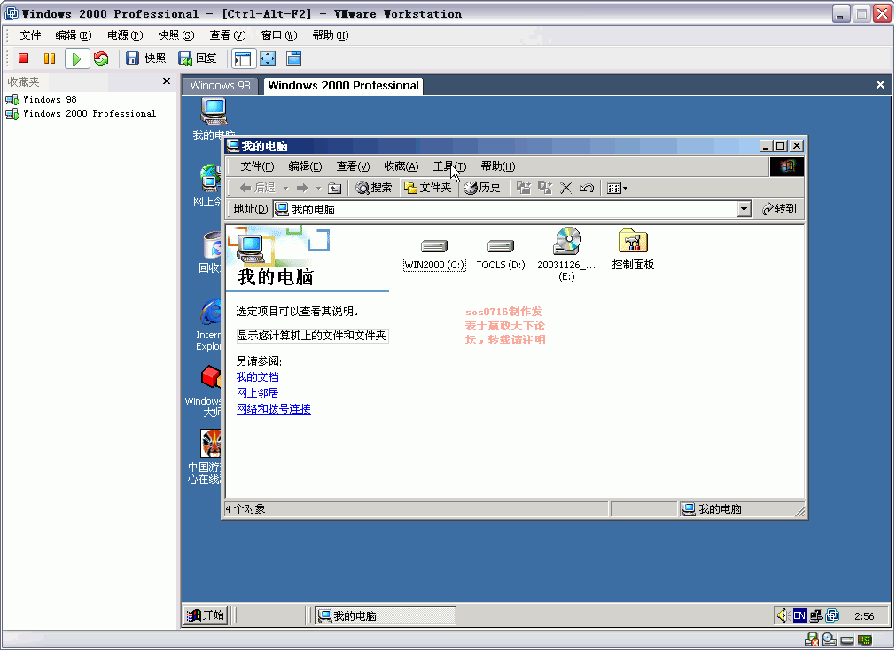The width and height of the screenshot is (896, 650).
Task: Click the delete X icon in the Explorer toolbar
Action: click(565, 188)
